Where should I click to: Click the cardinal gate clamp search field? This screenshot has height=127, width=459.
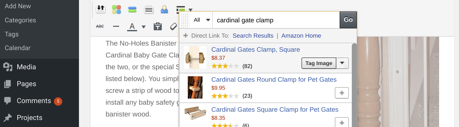[276, 20]
